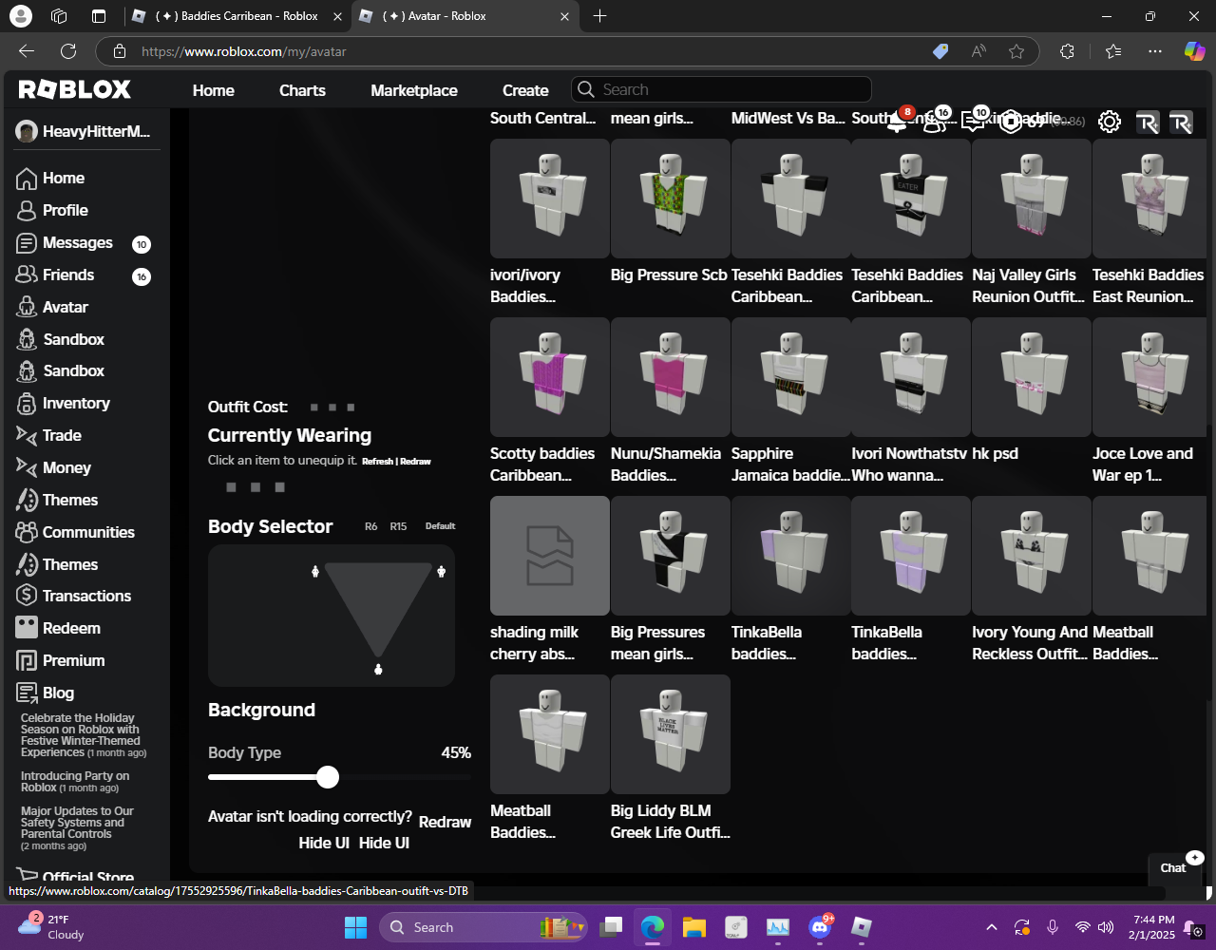Screen dimensions: 1216x950
Task: Open the Money page in sidebar
Action: click(54, 467)
